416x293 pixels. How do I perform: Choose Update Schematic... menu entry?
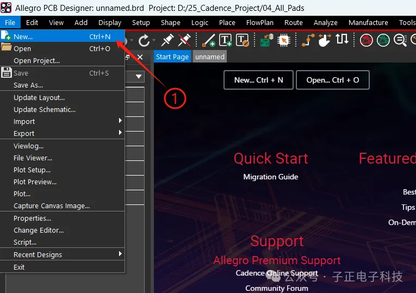click(x=63, y=109)
